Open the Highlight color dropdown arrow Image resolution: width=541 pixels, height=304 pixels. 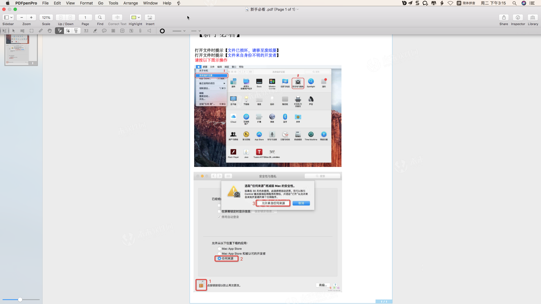pos(139,17)
